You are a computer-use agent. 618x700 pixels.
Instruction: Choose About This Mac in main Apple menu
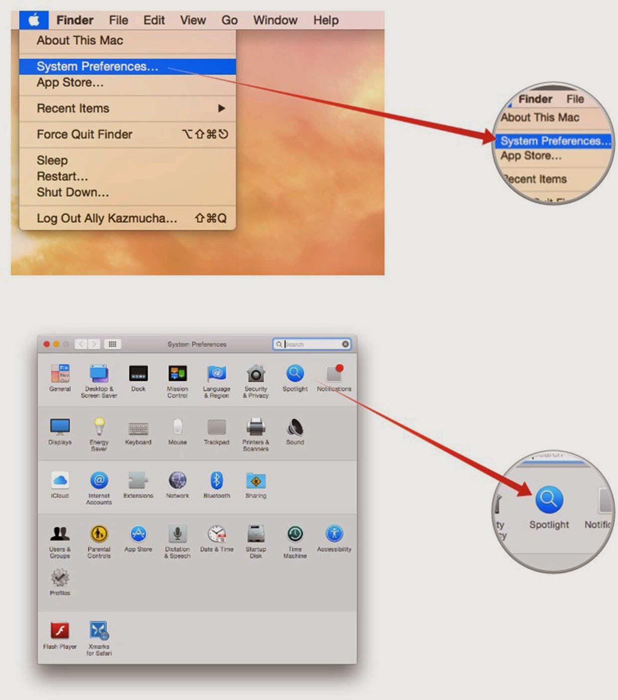[x=128, y=41]
